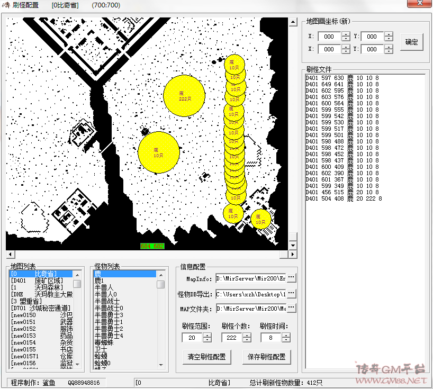433x389 pixels.
Task: Select monster '半兽勇士3' in 怪物列表
Action: tap(125, 315)
